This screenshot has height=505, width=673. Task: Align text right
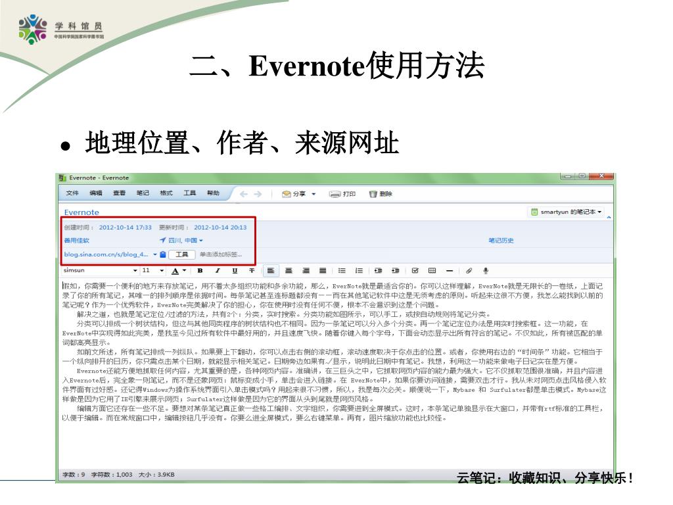pyautogui.click(x=306, y=270)
